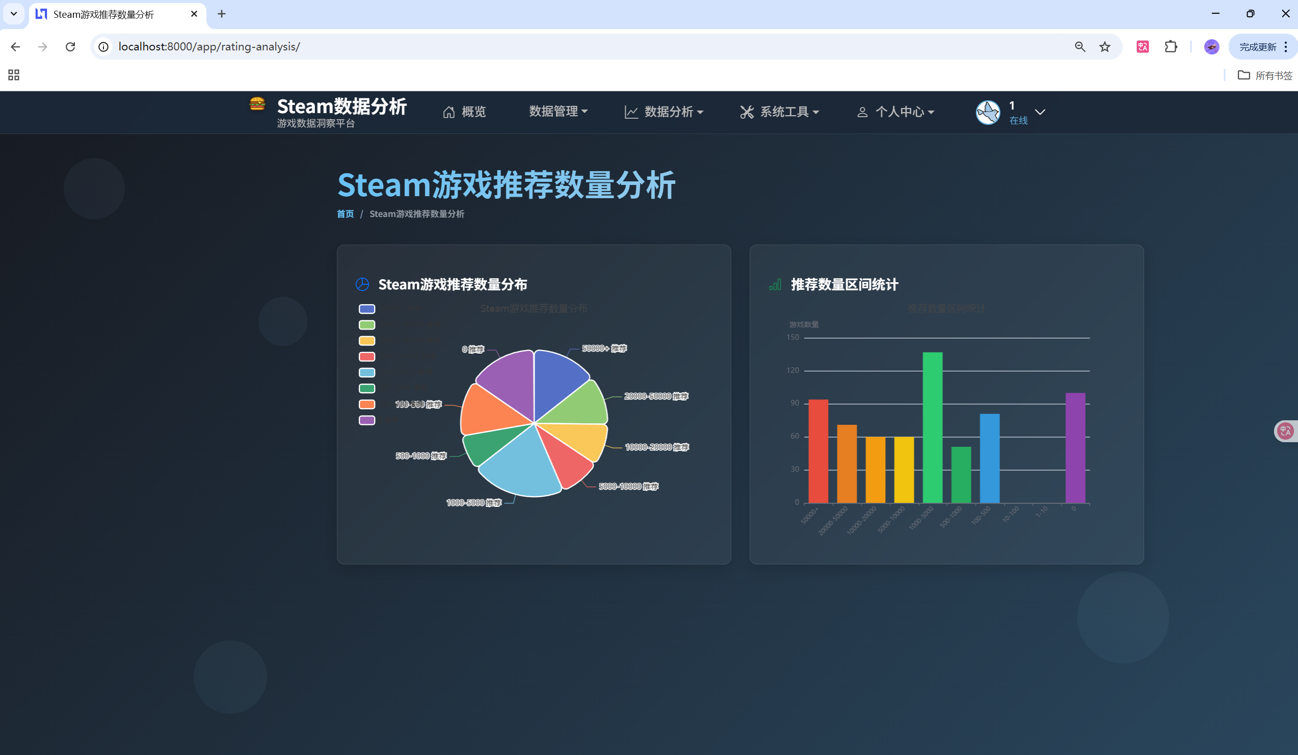The image size is (1298, 755).
Task: Expand the 数据管理 dropdown menu
Action: (x=558, y=111)
